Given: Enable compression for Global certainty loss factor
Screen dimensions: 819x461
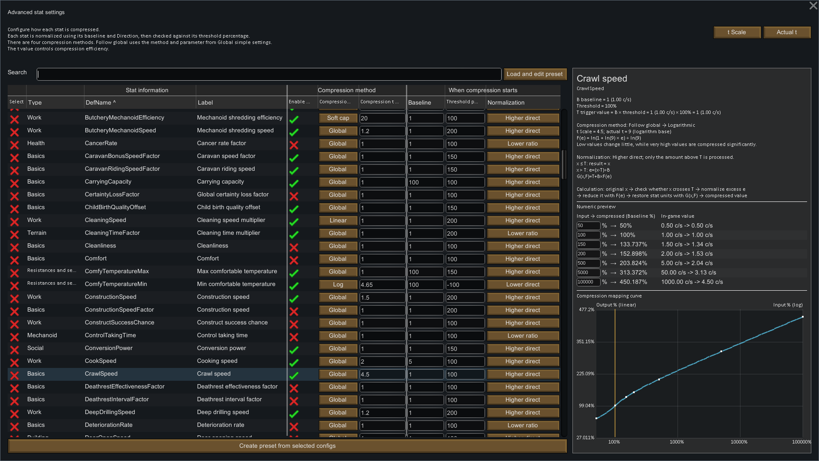Looking at the screenshot, I should click(x=294, y=196).
